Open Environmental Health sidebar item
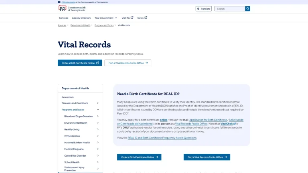Screen dimensions: 308x173 [76, 123]
